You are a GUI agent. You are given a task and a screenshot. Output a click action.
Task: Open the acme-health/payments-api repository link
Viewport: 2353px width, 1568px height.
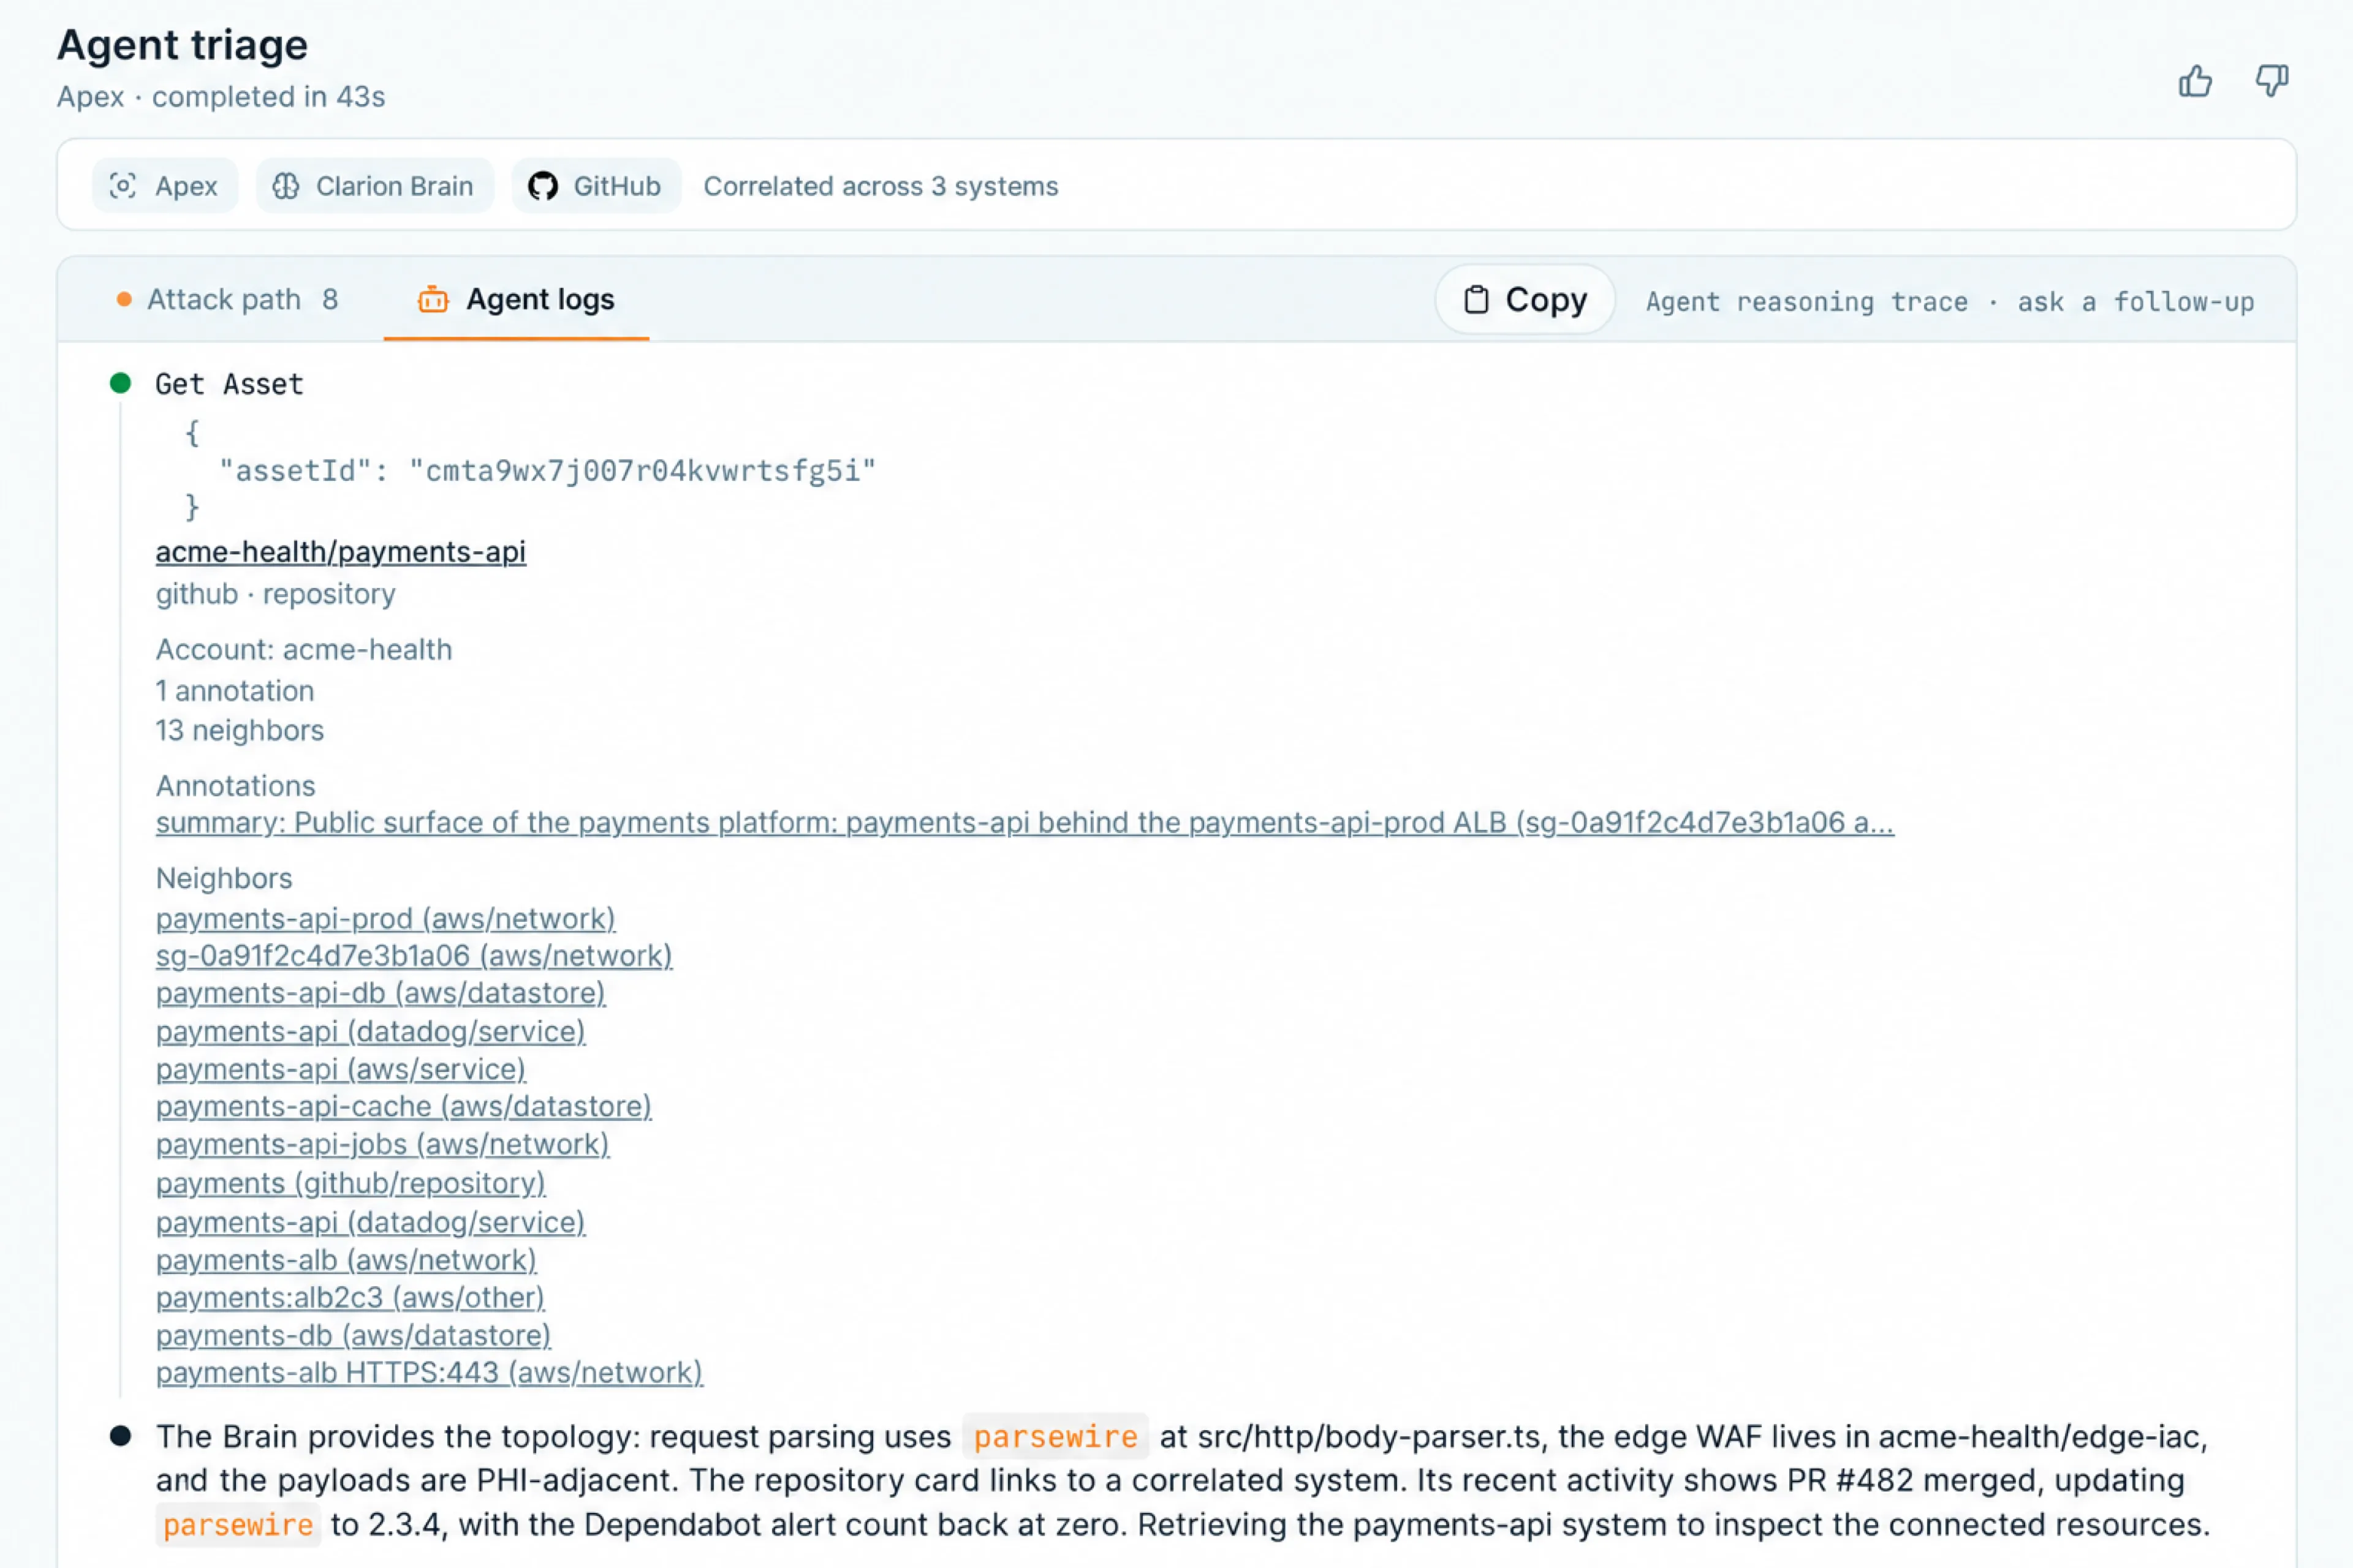[340, 552]
